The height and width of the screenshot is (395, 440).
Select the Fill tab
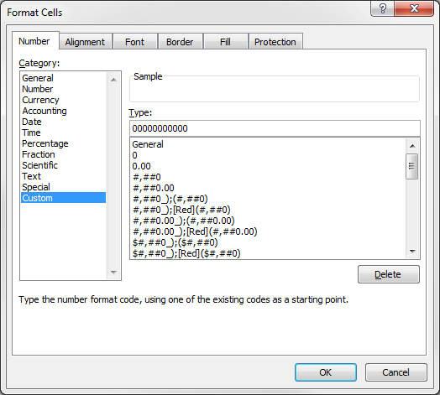pos(225,42)
